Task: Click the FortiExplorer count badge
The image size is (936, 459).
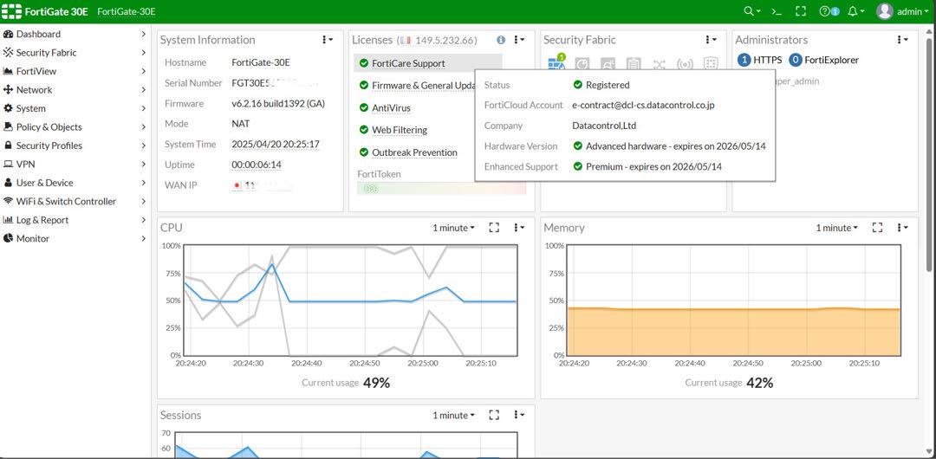Action: (x=795, y=60)
